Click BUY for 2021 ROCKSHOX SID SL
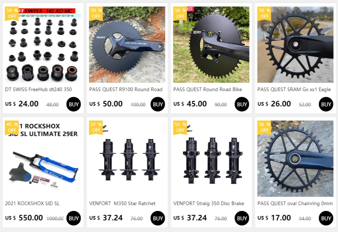This screenshot has width=338, height=232. [x=74, y=218]
